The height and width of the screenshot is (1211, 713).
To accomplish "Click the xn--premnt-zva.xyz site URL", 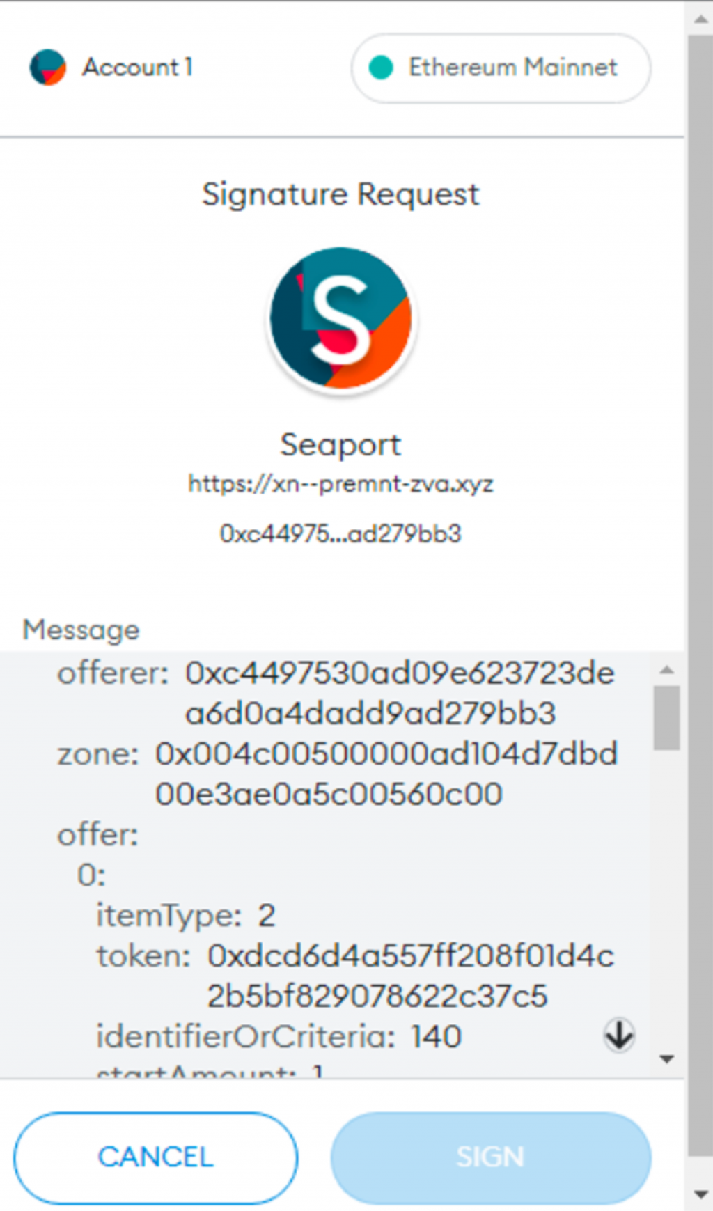I will click(x=340, y=483).
